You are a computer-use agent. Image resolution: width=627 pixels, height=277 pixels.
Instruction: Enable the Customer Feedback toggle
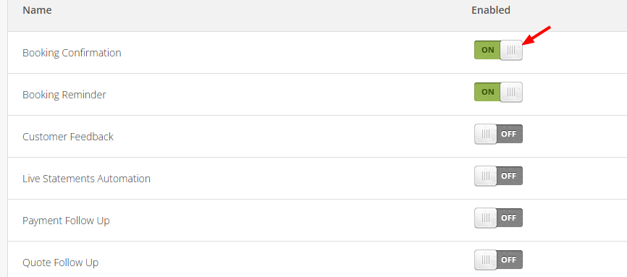pyautogui.click(x=498, y=134)
